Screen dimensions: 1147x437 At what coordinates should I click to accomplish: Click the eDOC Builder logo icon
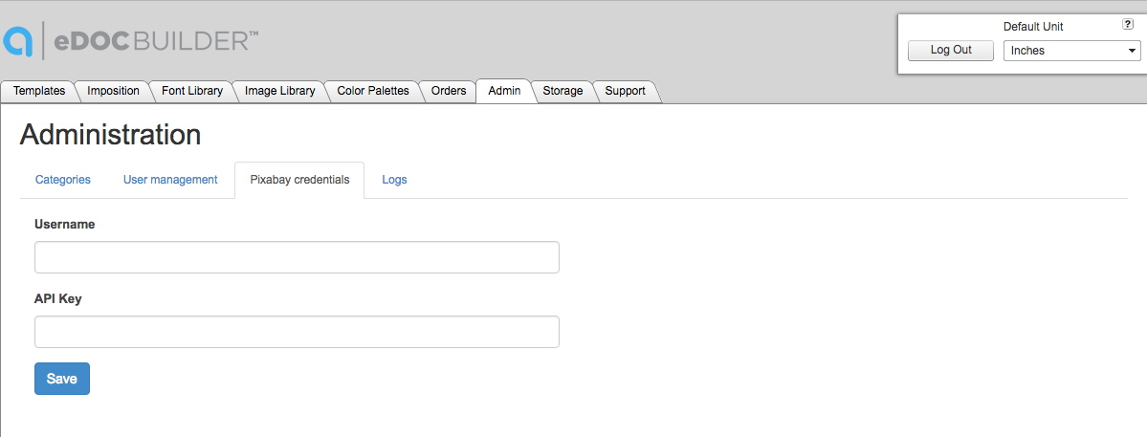[x=18, y=42]
